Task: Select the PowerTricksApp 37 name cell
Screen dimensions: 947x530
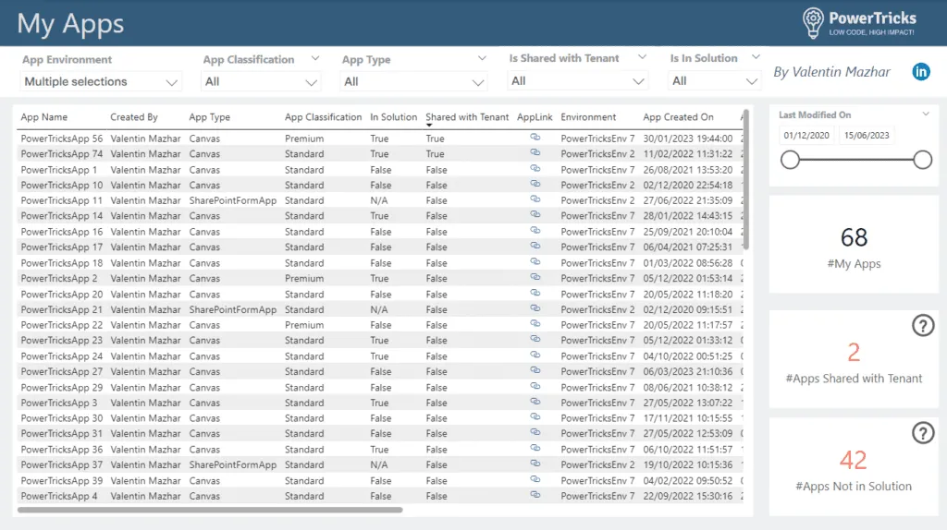Action: tap(62, 464)
